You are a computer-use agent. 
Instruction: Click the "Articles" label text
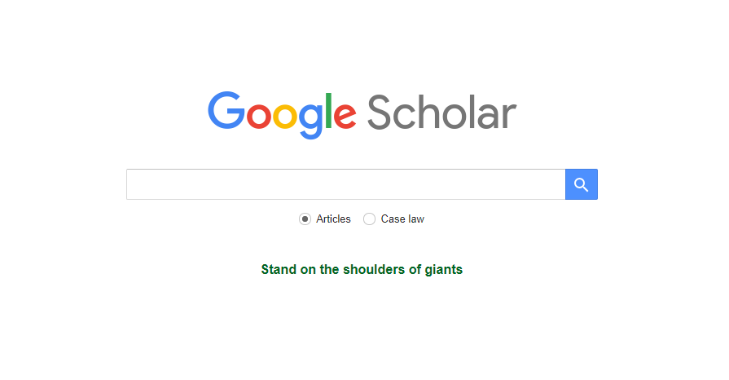[x=333, y=219]
